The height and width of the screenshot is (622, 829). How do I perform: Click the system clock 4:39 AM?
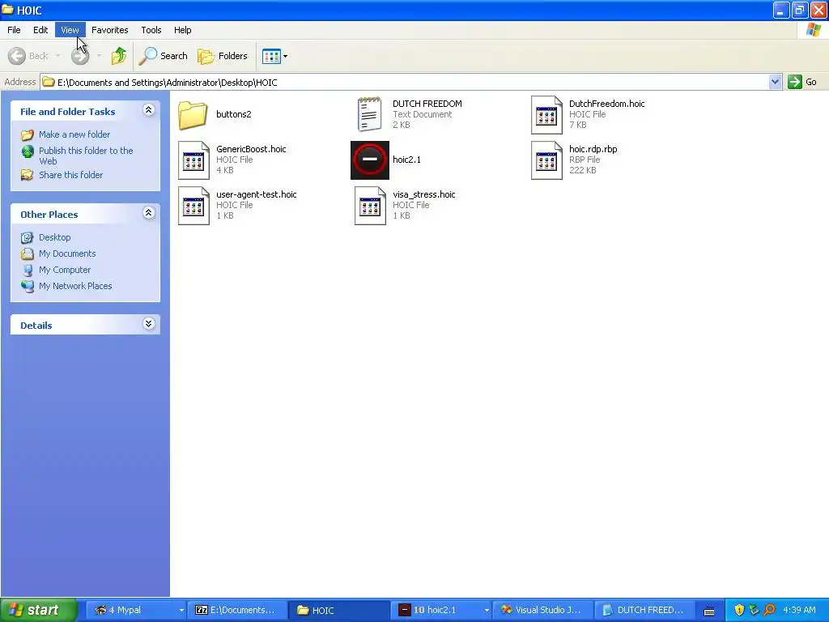point(799,610)
